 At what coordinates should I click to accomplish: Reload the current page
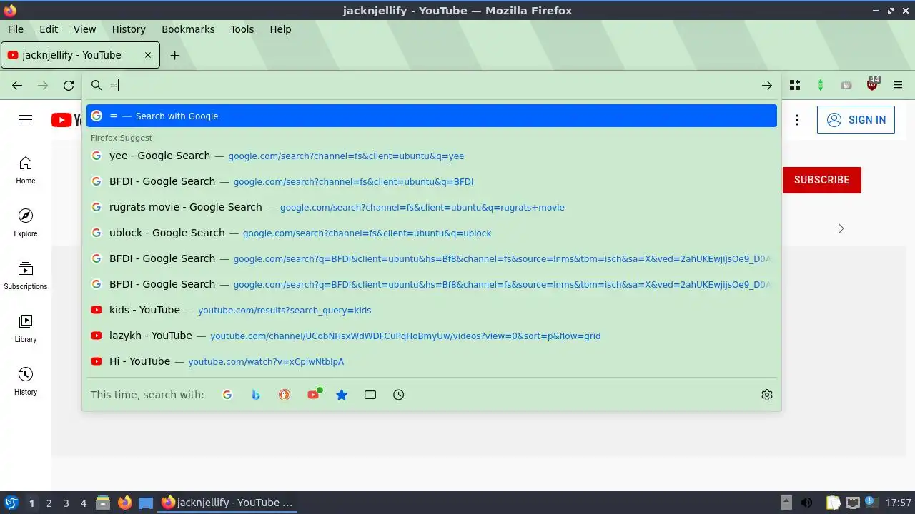pyautogui.click(x=69, y=86)
